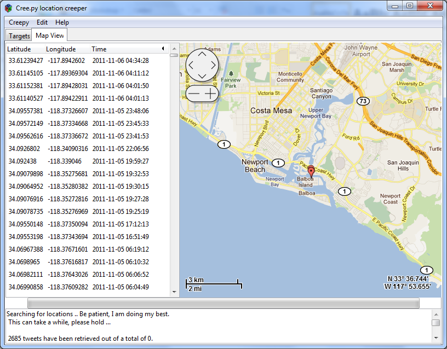Select longitude cell -118.37350094
This screenshot has height=349, width=447.
pyautogui.click(x=68, y=224)
